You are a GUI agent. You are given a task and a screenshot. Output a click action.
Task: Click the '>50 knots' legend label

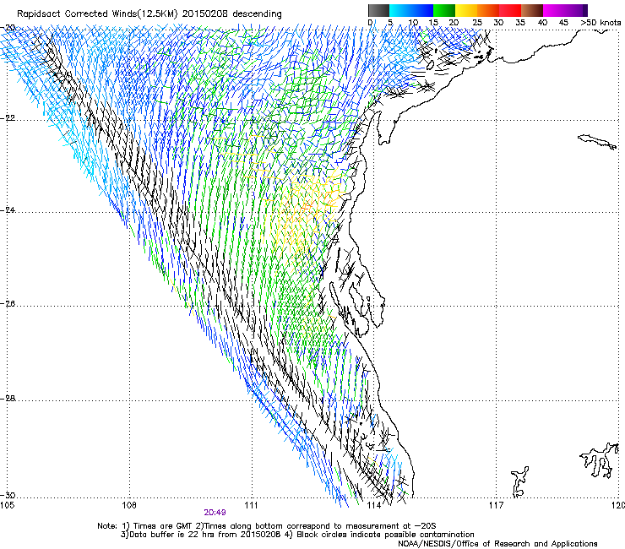coord(601,23)
